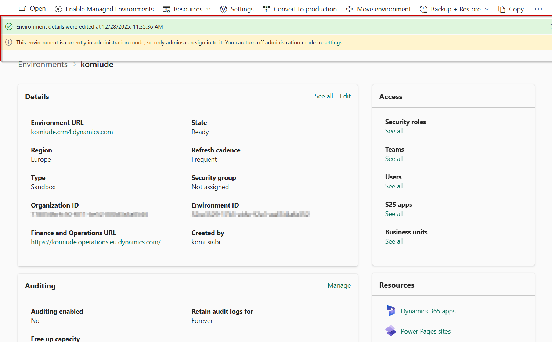Screen dimensions: 552x342
Task: See all Business units
Action: click(x=394, y=241)
